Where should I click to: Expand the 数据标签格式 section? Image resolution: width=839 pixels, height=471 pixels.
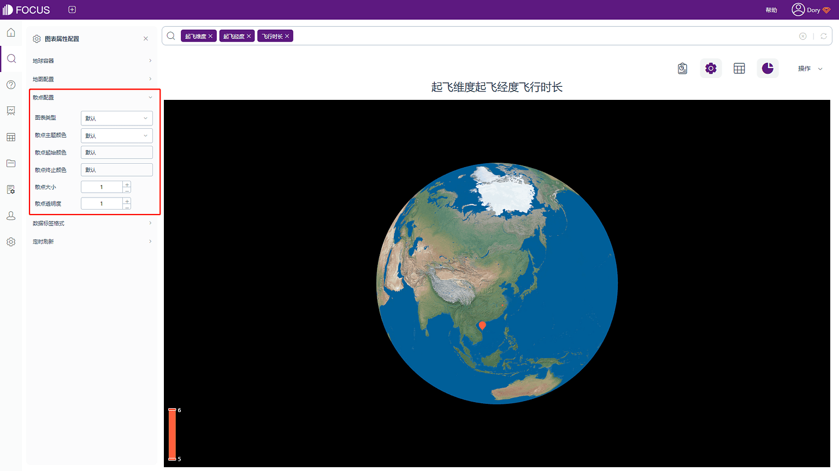(x=92, y=223)
